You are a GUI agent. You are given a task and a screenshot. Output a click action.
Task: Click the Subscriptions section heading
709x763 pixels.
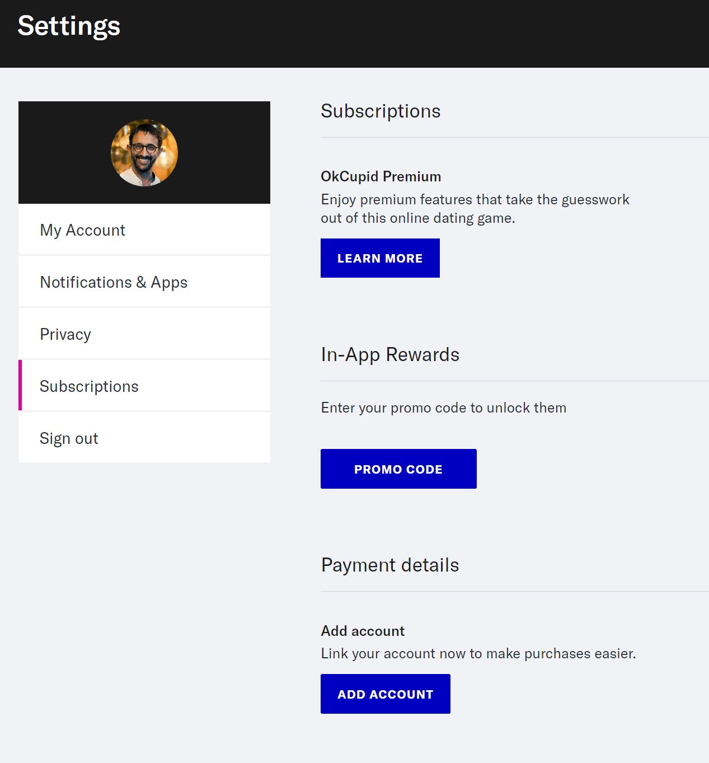coord(381,111)
